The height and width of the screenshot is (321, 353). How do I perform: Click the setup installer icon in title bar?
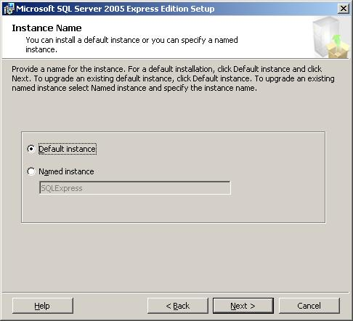[9, 9]
